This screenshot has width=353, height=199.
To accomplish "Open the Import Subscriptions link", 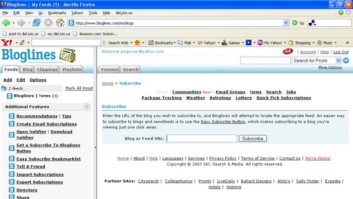I will (40, 174).
